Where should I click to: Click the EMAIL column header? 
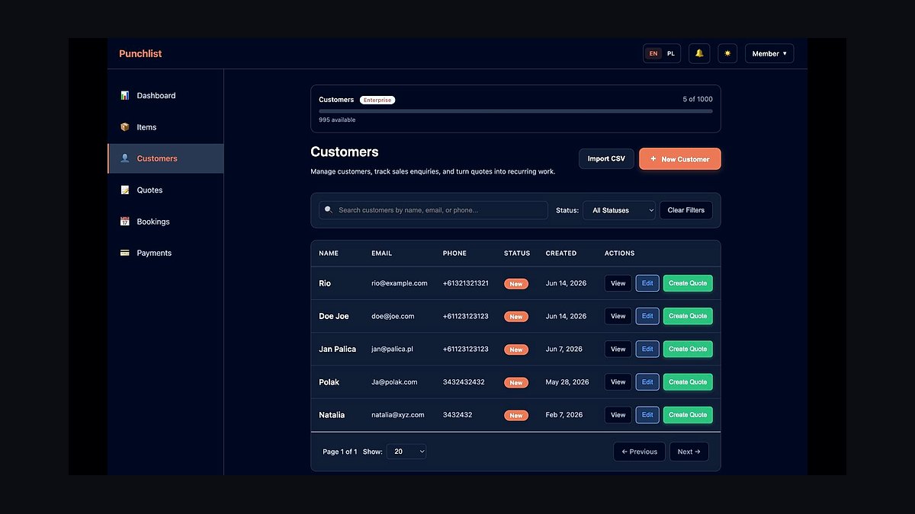[381, 254]
